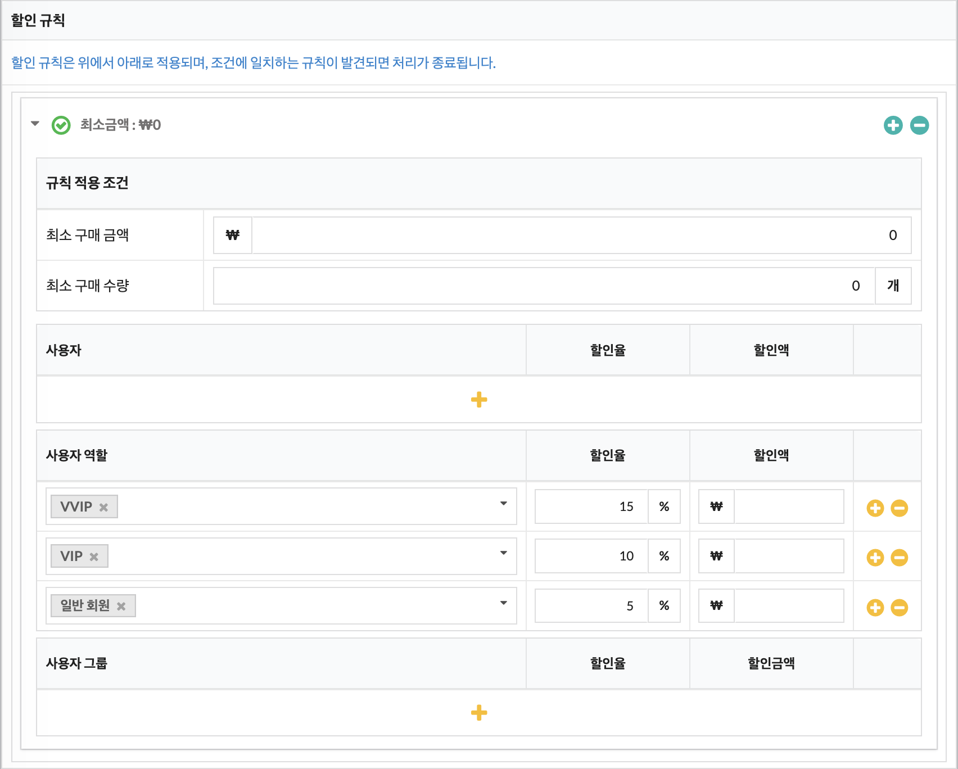Viewport: 958px width, 769px height.
Task: Delete the VIP role discount row
Action: click(899, 558)
